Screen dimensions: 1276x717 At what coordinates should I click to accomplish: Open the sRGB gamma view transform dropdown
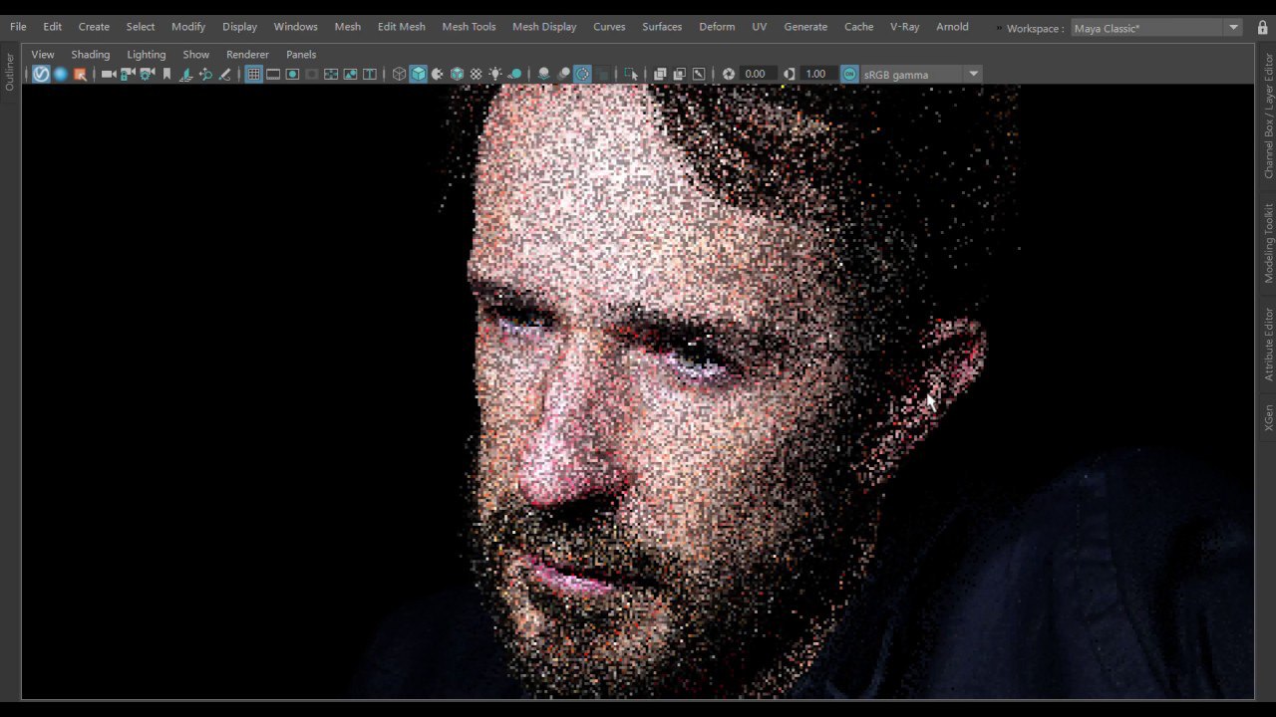tap(921, 74)
